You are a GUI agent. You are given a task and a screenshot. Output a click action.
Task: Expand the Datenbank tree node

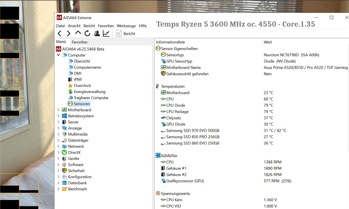coord(58,183)
